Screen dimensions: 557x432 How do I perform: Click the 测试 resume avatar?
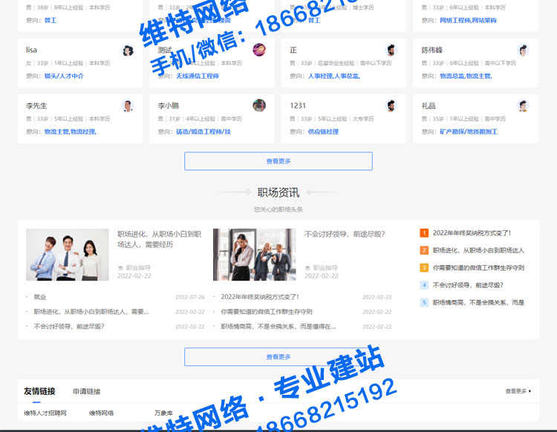[259, 50]
